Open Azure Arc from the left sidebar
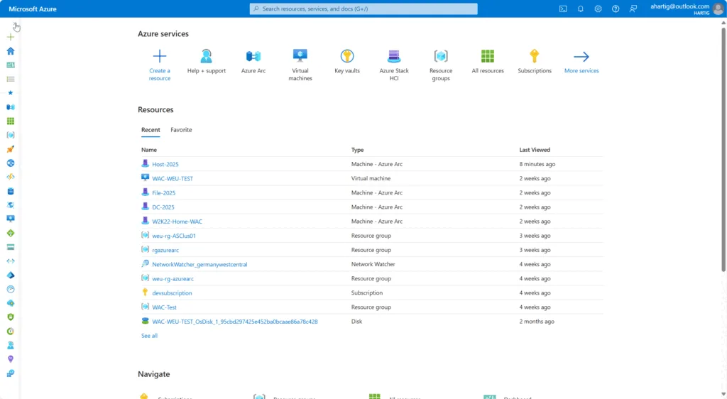Screen dimensions: 727x399 (x=10, y=107)
